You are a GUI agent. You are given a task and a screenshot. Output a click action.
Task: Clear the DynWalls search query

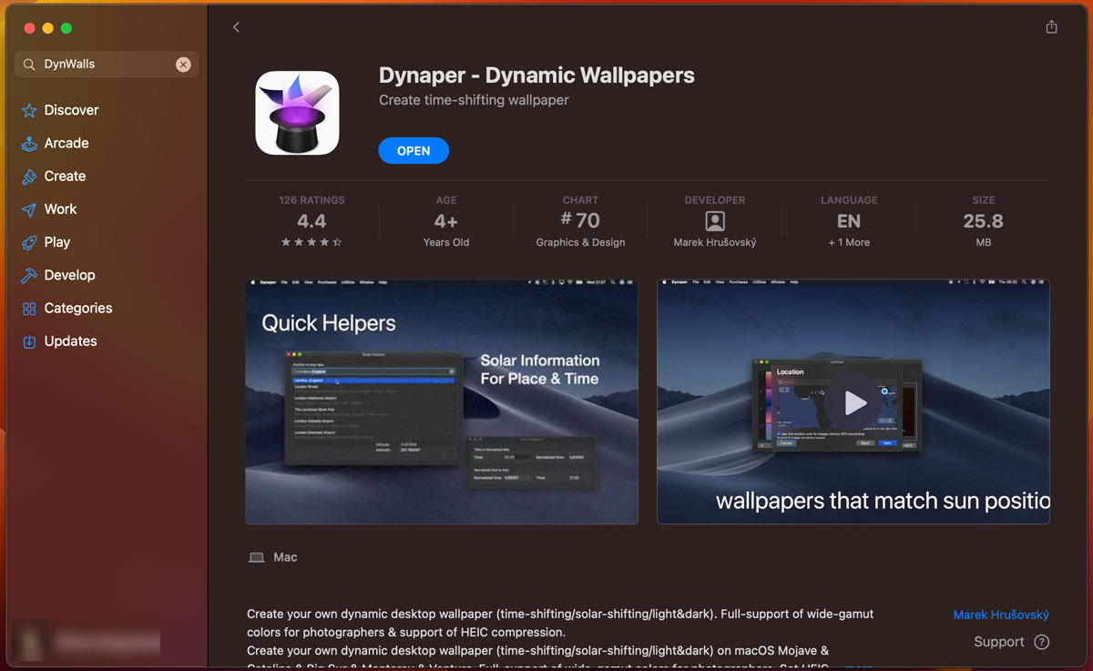pos(183,64)
